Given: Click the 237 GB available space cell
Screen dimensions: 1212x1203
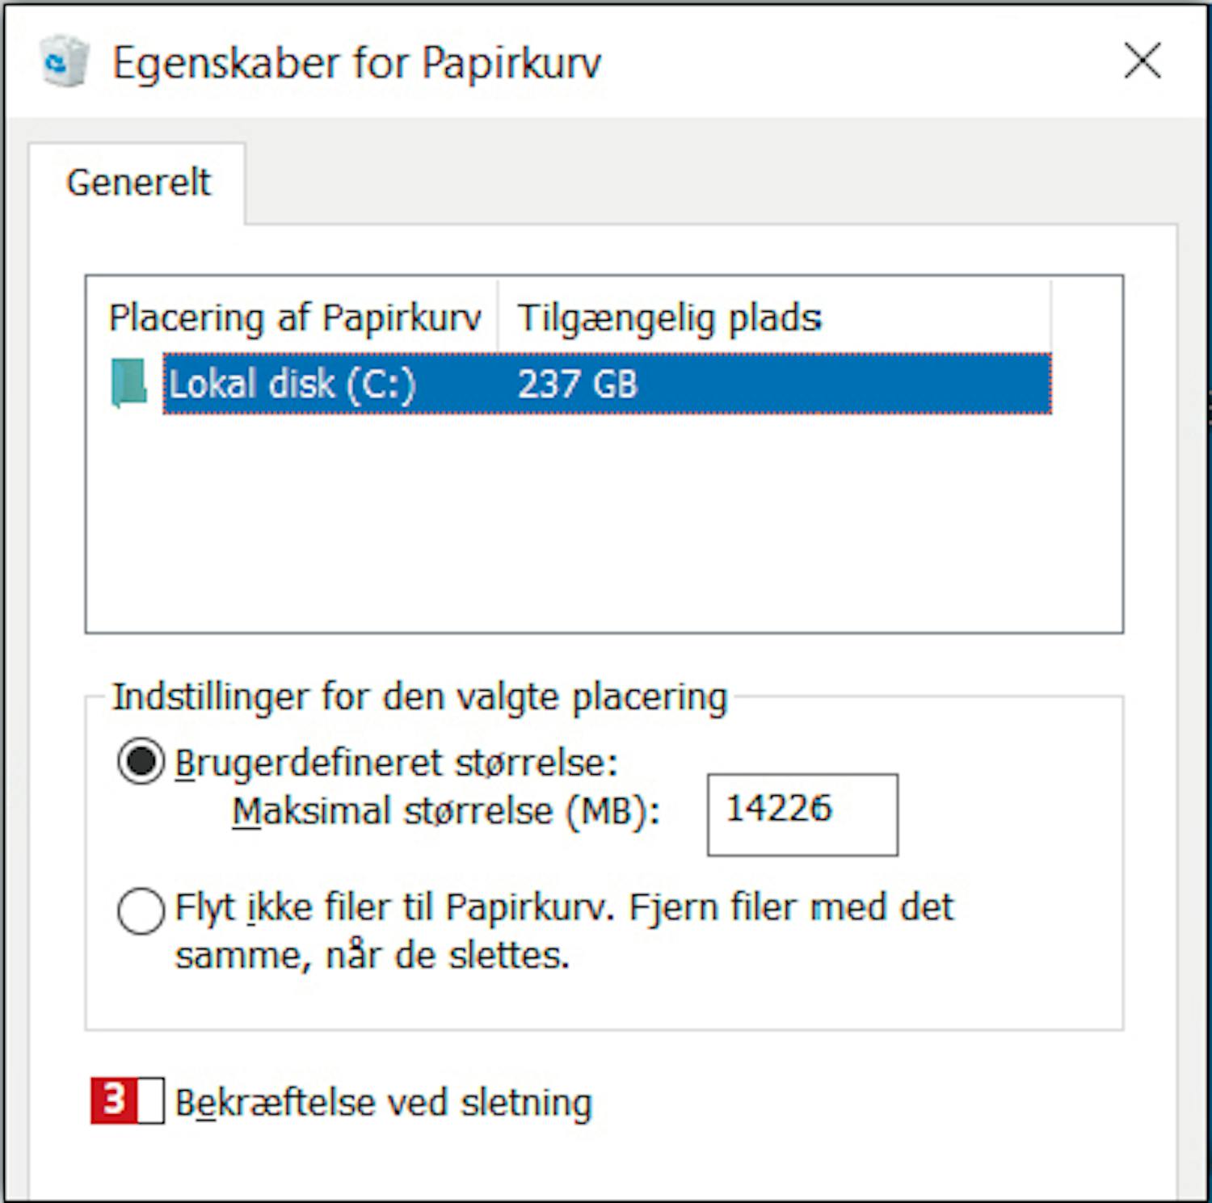Looking at the screenshot, I should click(578, 384).
